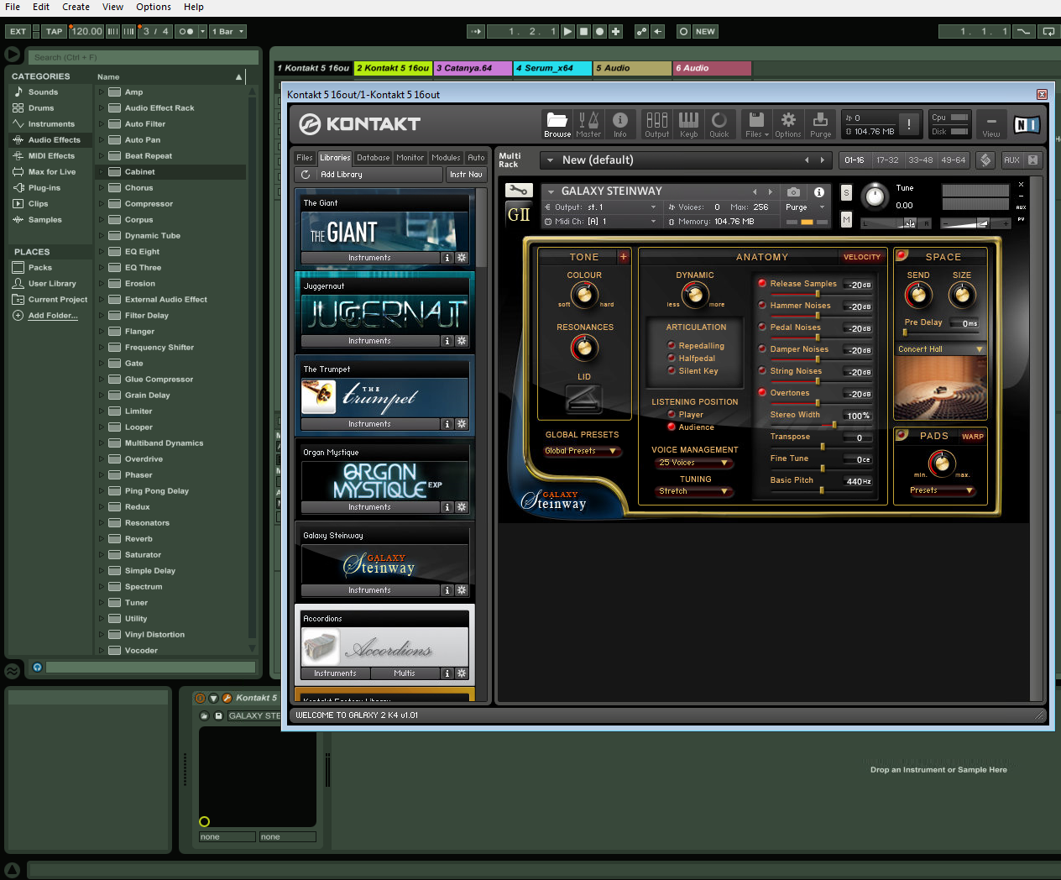The width and height of the screenshot is (1061, 880).
Task: Expand the Amp folder in browser list
Action: point(102,92)
